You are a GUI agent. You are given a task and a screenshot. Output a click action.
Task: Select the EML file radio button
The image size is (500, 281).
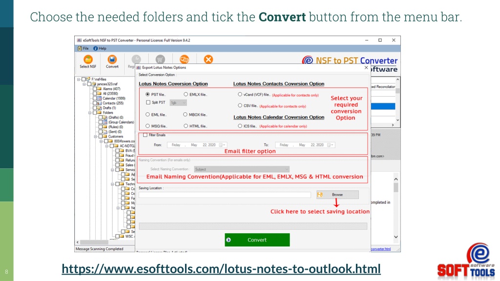click(147, 114)
